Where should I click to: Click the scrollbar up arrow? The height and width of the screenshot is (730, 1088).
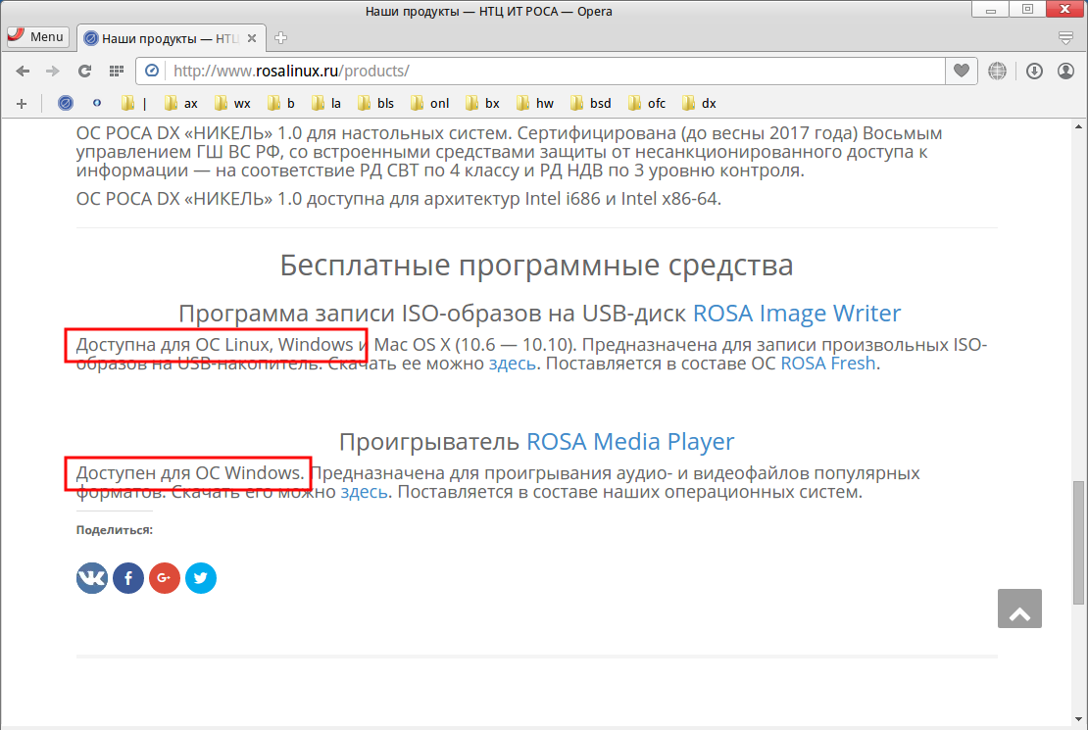coord(1078,127)
